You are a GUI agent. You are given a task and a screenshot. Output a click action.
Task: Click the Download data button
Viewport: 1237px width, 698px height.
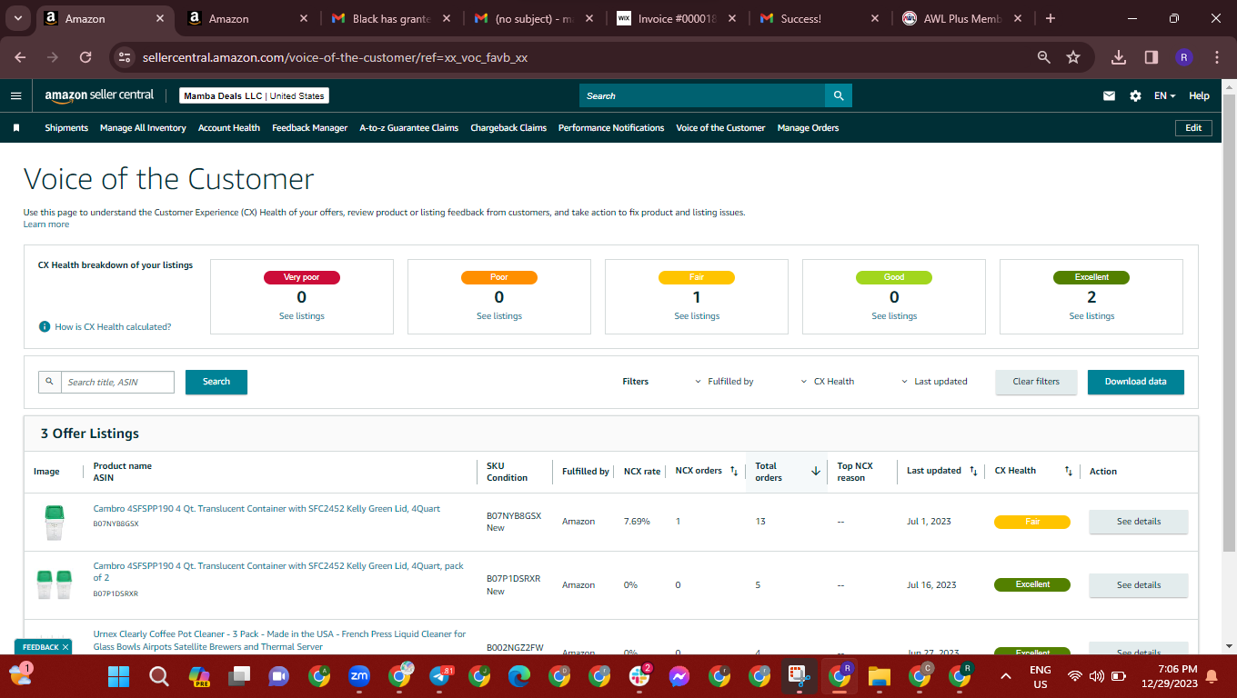pos(1136,382)
